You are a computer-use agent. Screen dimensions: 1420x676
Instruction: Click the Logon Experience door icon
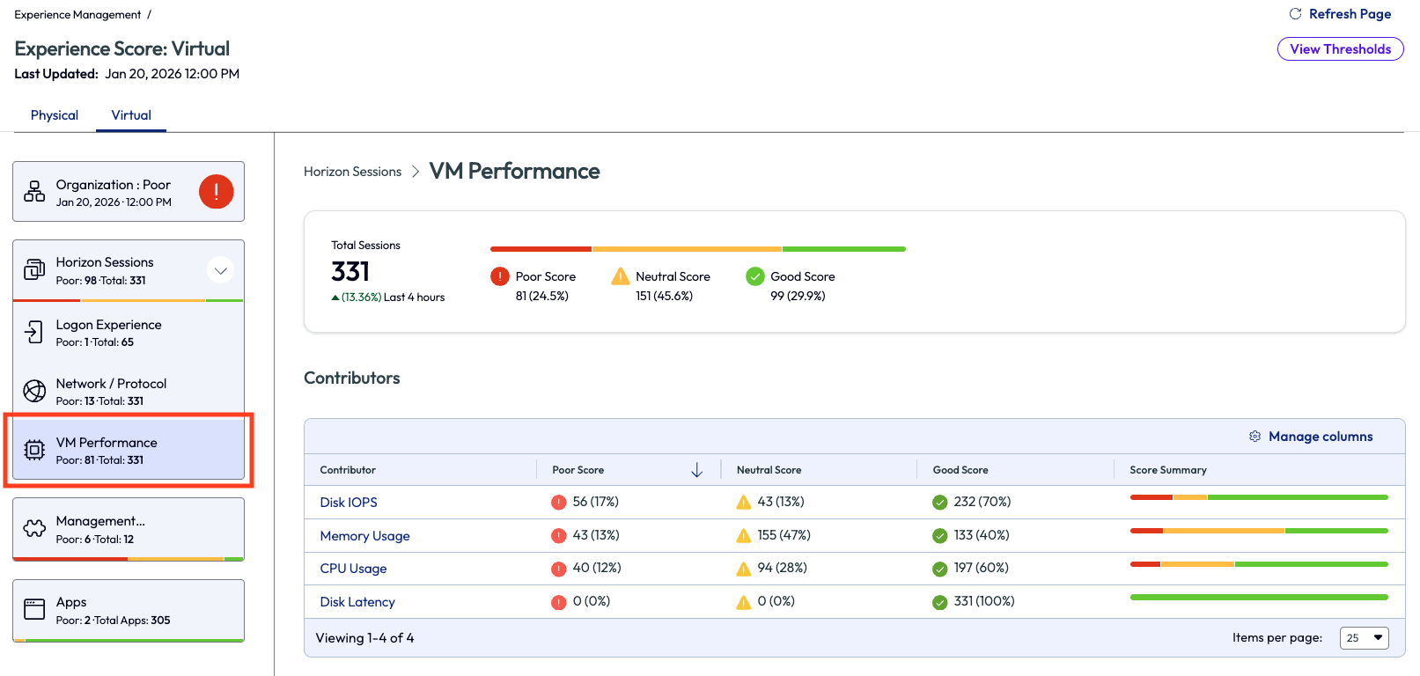[34, 332]
